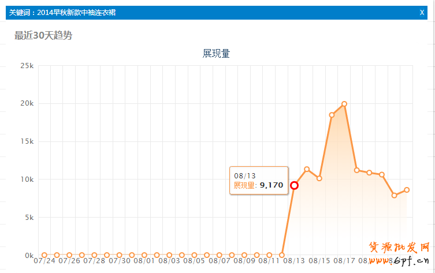Click the 08/16 data point below the peak

coord(332,115)
